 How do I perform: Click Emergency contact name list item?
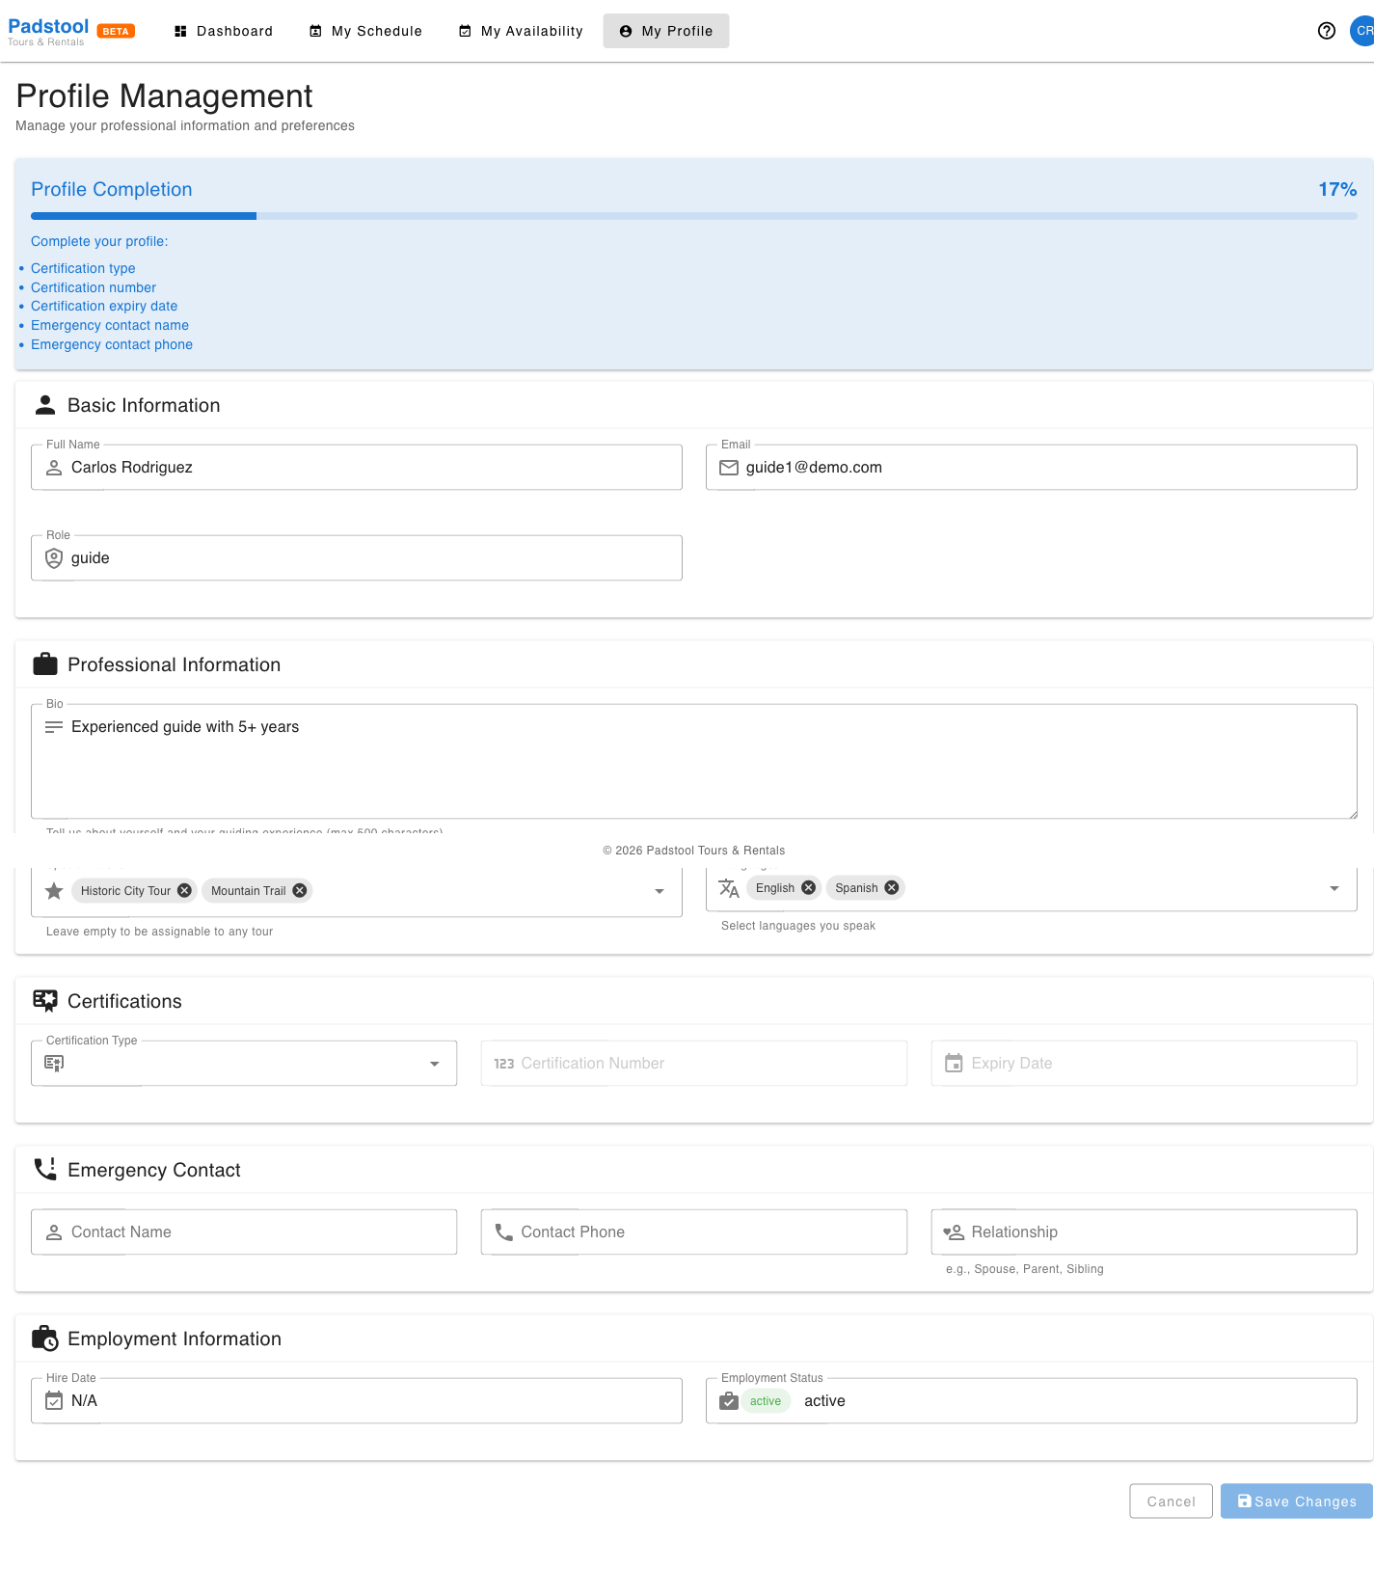click(x=110, y=325)
